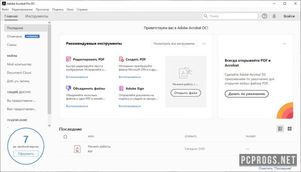
Task: Click Посмотреть все инструменты button
Action: pos(174,44)
